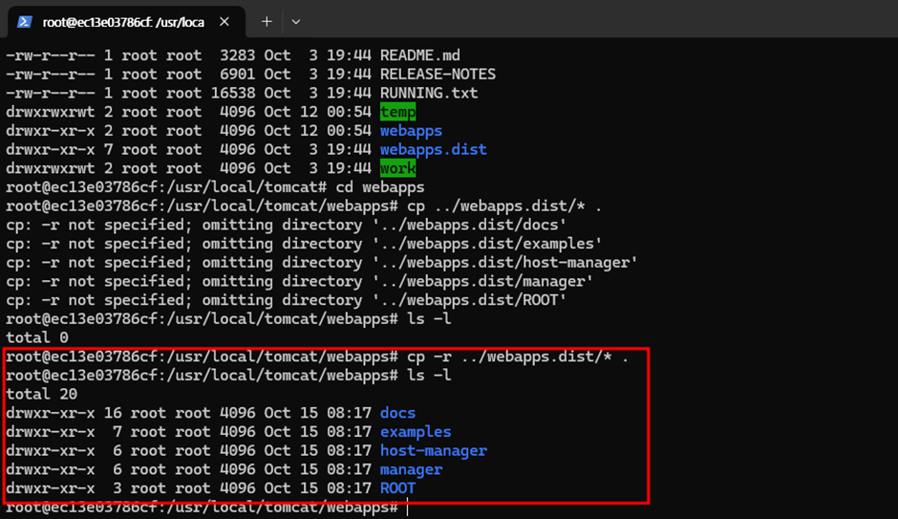Viewport: 898px width, 519px height.
Task: Click the webapps directory name in listing
Action: (x=411, y=131)
